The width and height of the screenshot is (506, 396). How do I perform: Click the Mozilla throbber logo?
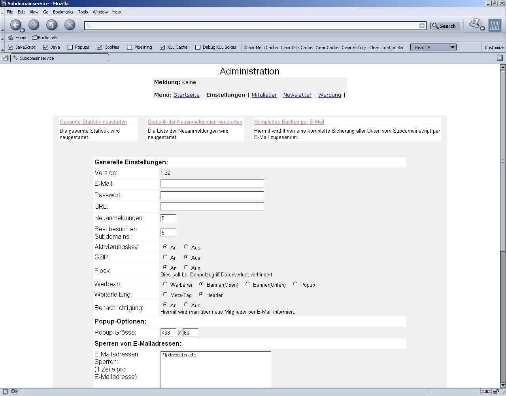[495, 25]
